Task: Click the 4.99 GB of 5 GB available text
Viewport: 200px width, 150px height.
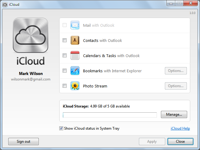Action: 110,106
